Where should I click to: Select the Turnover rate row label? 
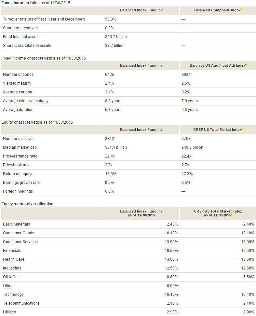[x=44, y=19]
